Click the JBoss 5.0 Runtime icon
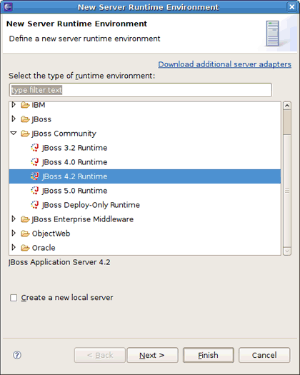Image resolution: width=300 pixels, height=375 pixels. 35,191
